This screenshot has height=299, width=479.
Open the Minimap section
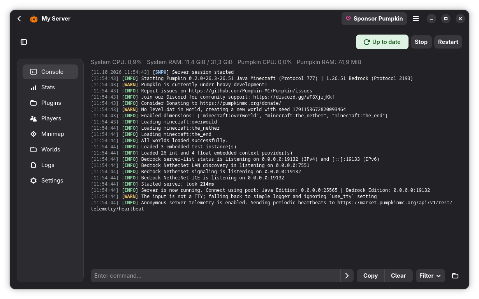50,134
